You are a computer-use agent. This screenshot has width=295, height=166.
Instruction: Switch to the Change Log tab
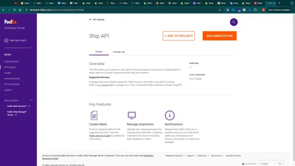click(x=119, y=52)
